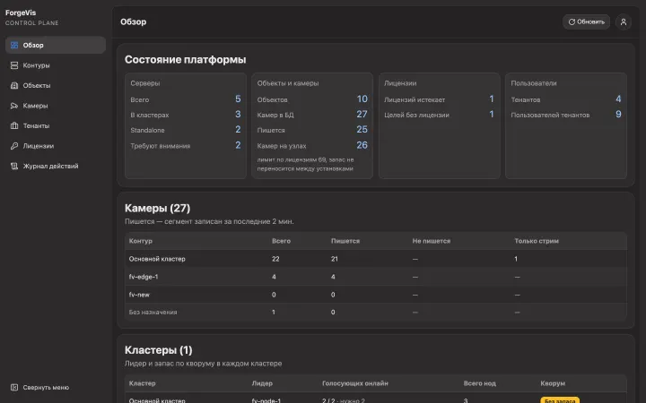This screenshot has height=403, width=646.
Task: Go to the Контуры section
Action: point(56,65)
